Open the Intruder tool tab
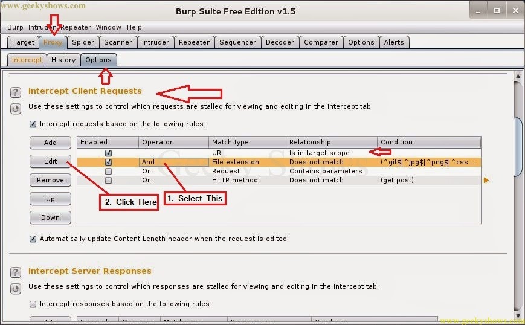This screenshot has height=325, width=525. (x=155, y=42)
